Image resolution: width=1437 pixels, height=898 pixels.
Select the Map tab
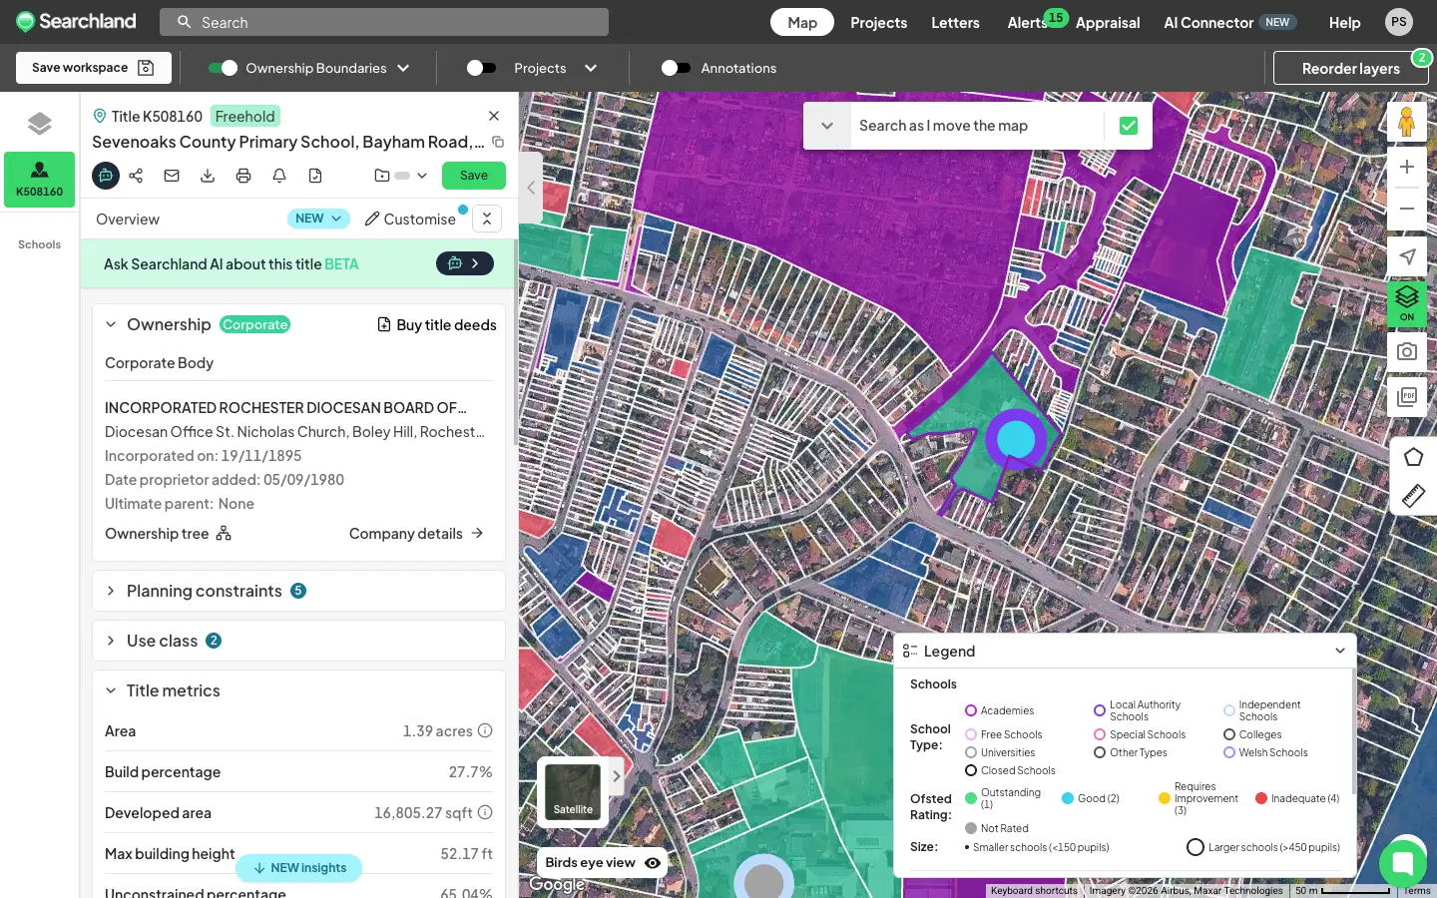click(802, 22)
